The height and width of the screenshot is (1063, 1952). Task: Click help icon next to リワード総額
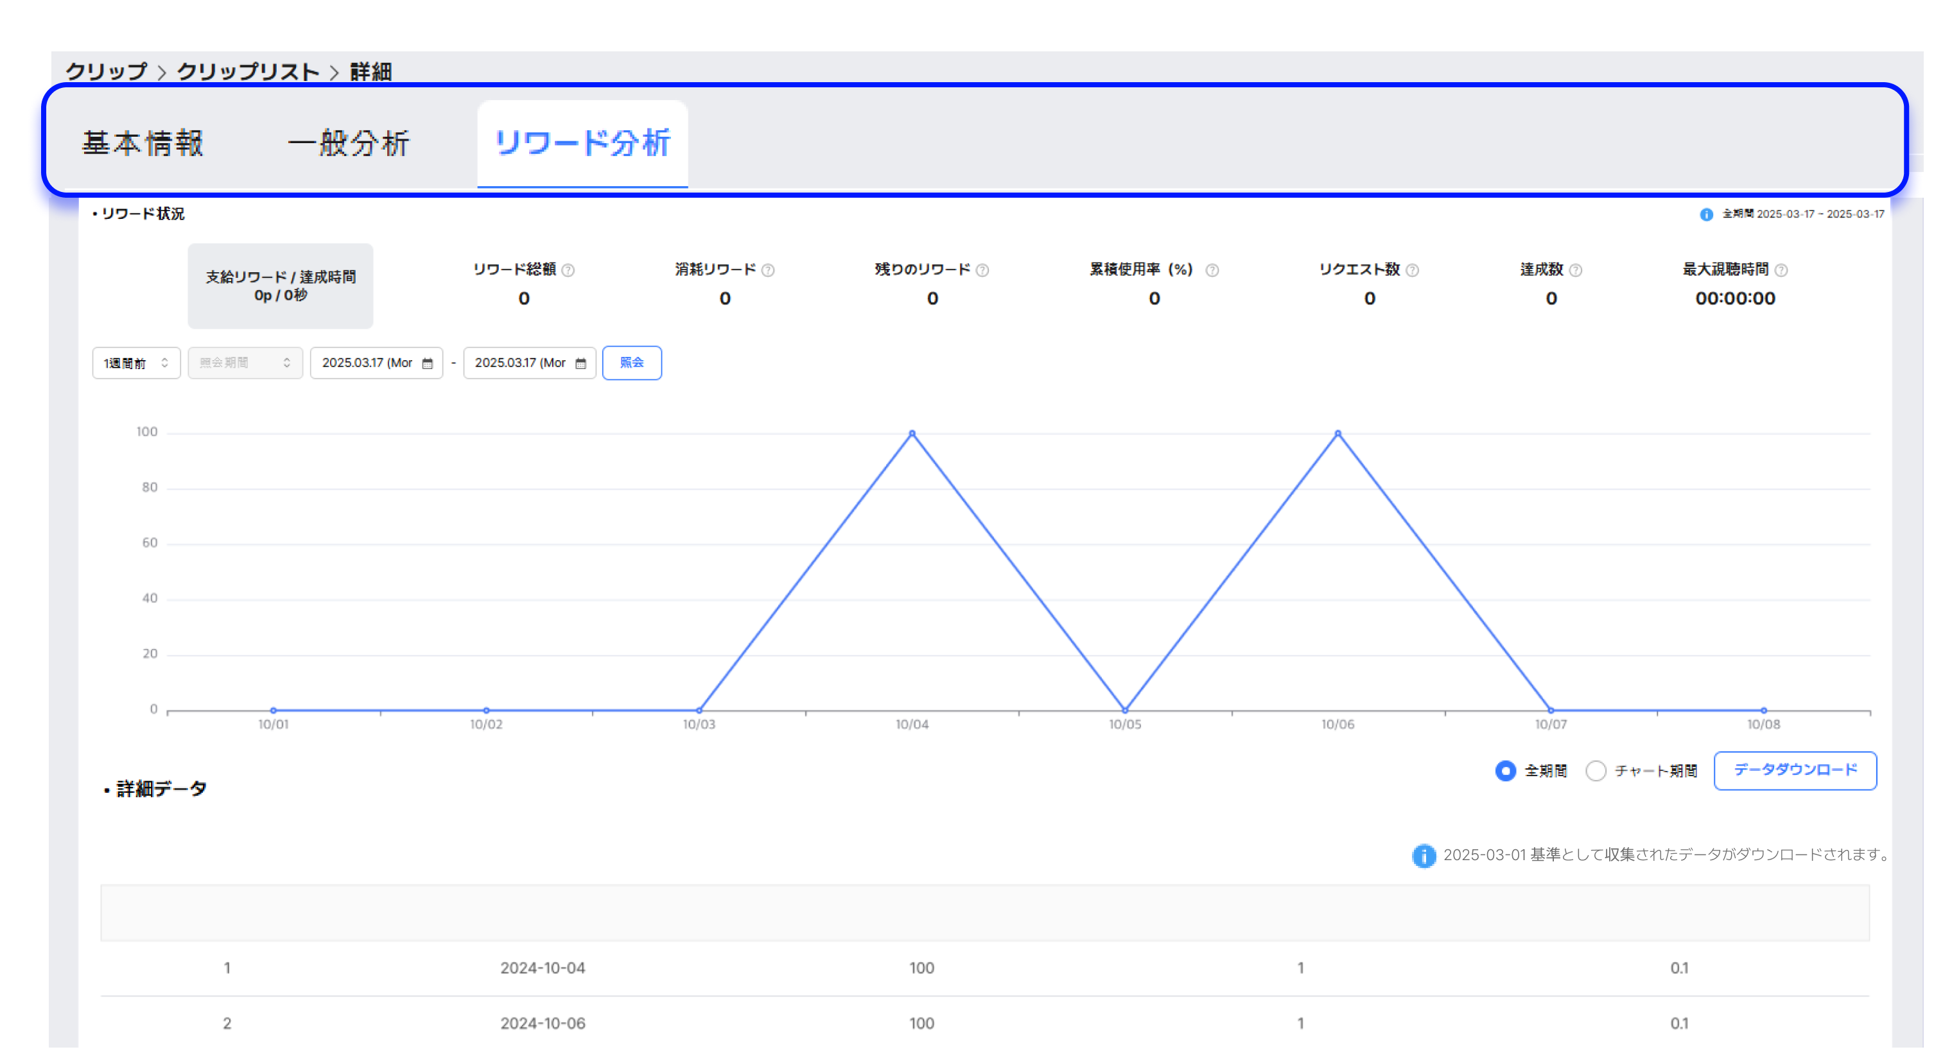[568, 270]
